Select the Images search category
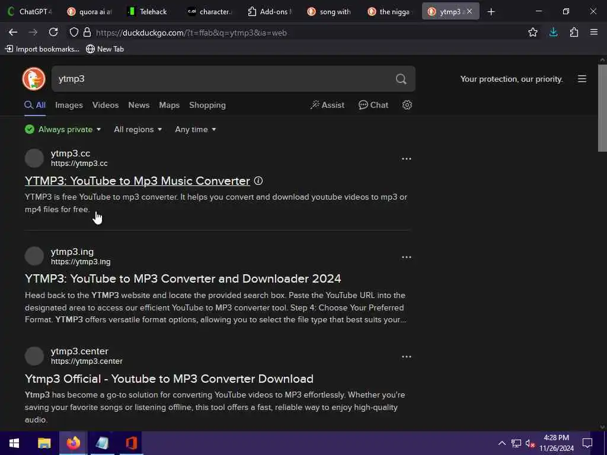The height and width of the screenshot is (455, 607). tap(69, 105)
